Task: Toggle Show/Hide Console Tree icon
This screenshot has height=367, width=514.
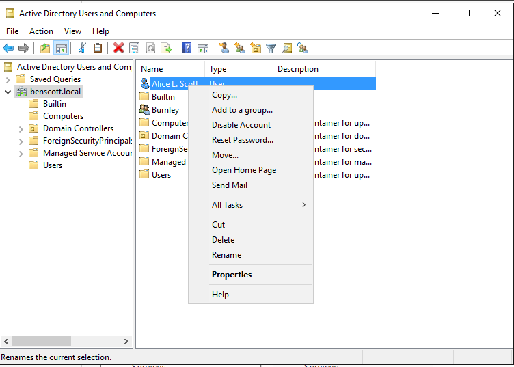Action: (x=61, y=49)
